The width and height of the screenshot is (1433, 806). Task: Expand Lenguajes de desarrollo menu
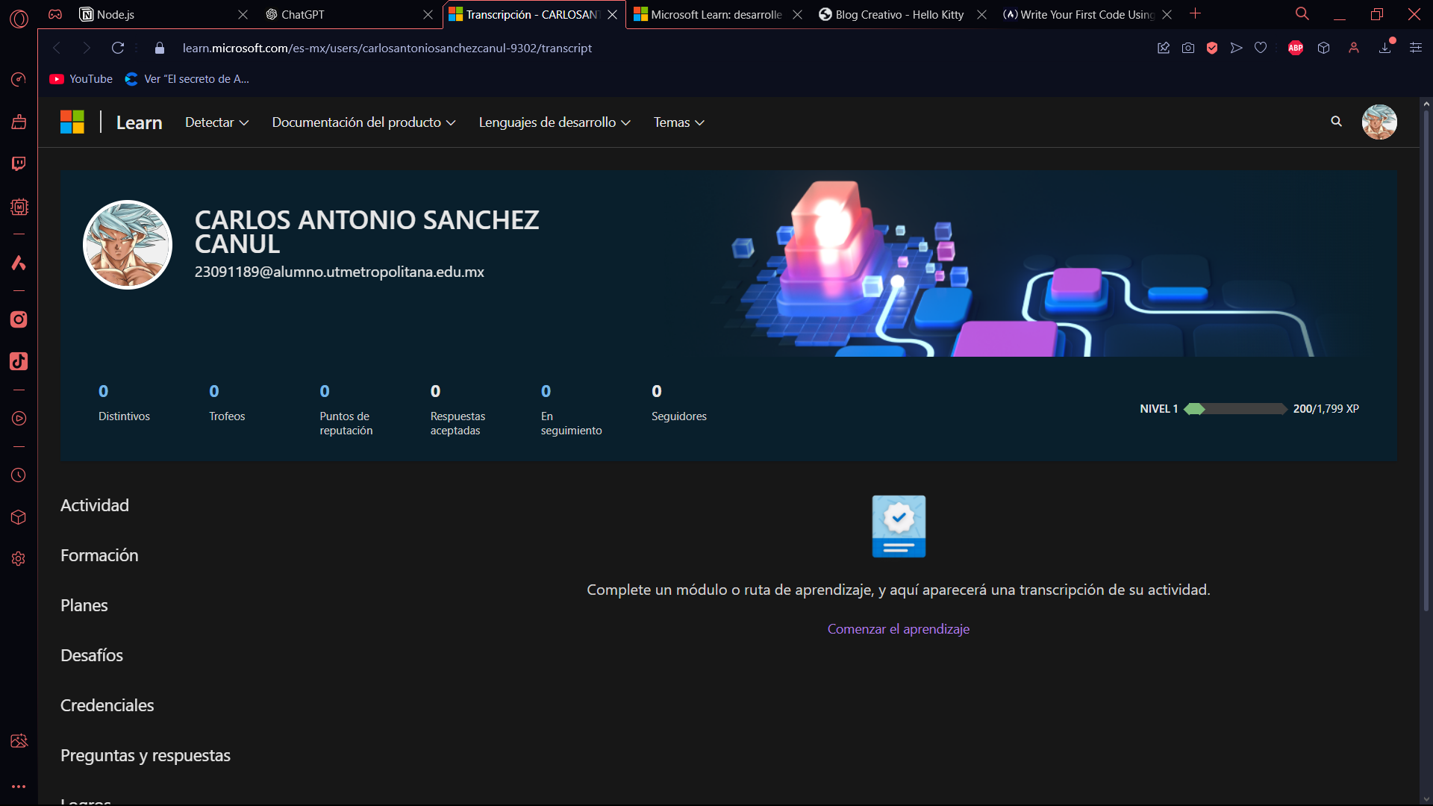click(x=555, y=122)
